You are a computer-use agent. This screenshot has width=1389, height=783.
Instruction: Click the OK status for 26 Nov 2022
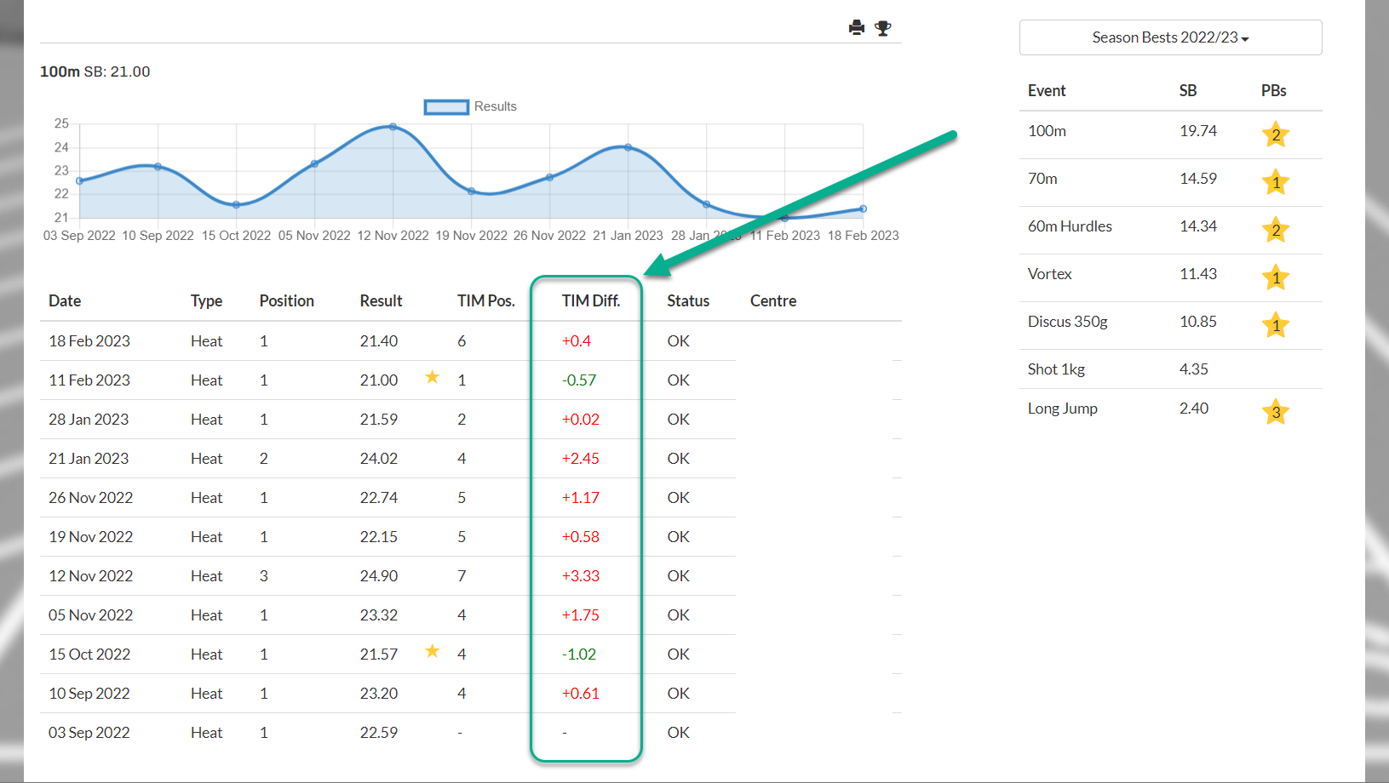(x=679, y=497)
